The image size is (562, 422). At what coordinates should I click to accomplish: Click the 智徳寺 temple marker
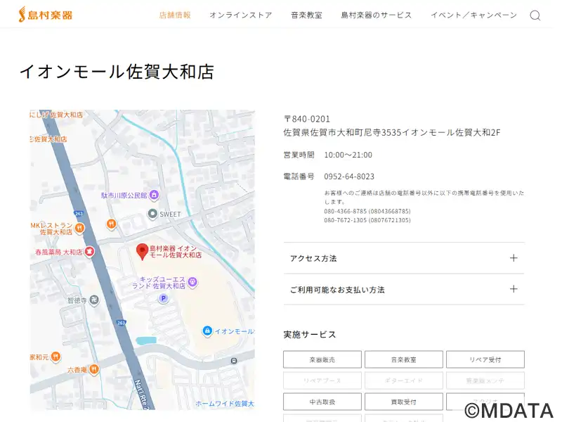[x=94, y=300]
